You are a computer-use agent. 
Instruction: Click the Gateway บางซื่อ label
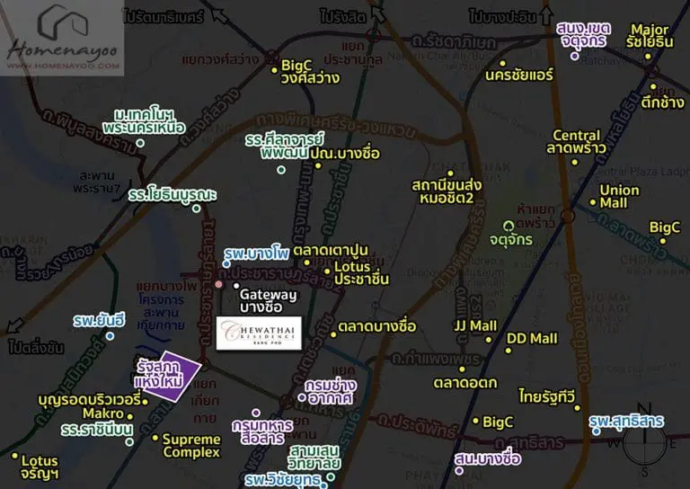click(268, 301)
